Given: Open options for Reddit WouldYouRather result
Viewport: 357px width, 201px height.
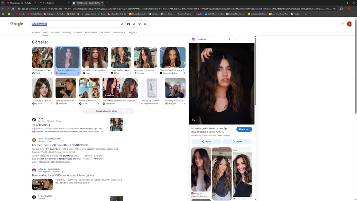Looking at the screenshot, I should [64, 141].
